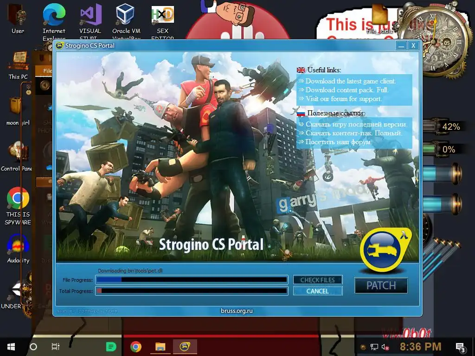Screen dimensions: 475x356
Task: Click the Windows Start button
Action: pyautogui.click(x=11, y=347)
